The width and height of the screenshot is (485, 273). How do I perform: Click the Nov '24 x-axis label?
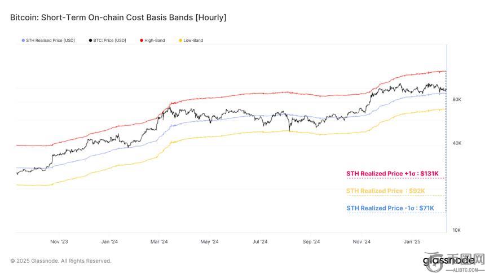(361, 241)
